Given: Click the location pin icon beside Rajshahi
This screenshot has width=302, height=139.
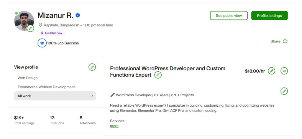Looking at the screenshot, I should 40,25.
